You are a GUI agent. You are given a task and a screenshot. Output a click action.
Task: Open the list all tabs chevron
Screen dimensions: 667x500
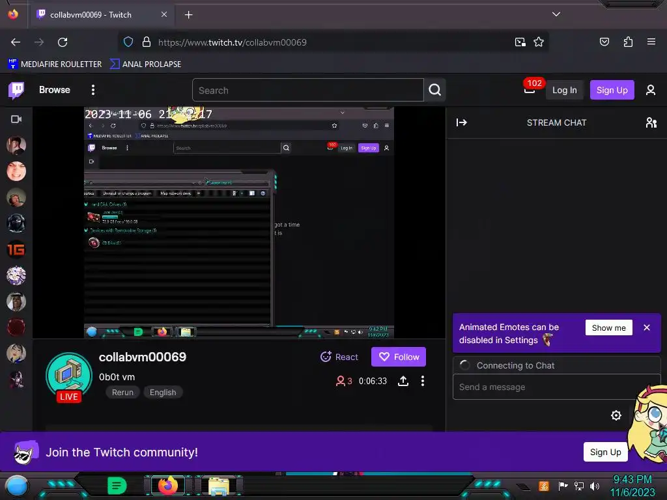pyautogui.click(x=556, y=14)
